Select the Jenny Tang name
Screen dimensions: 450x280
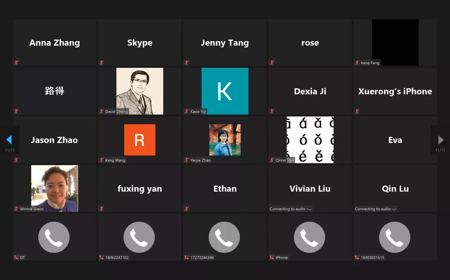click(225, 43)
